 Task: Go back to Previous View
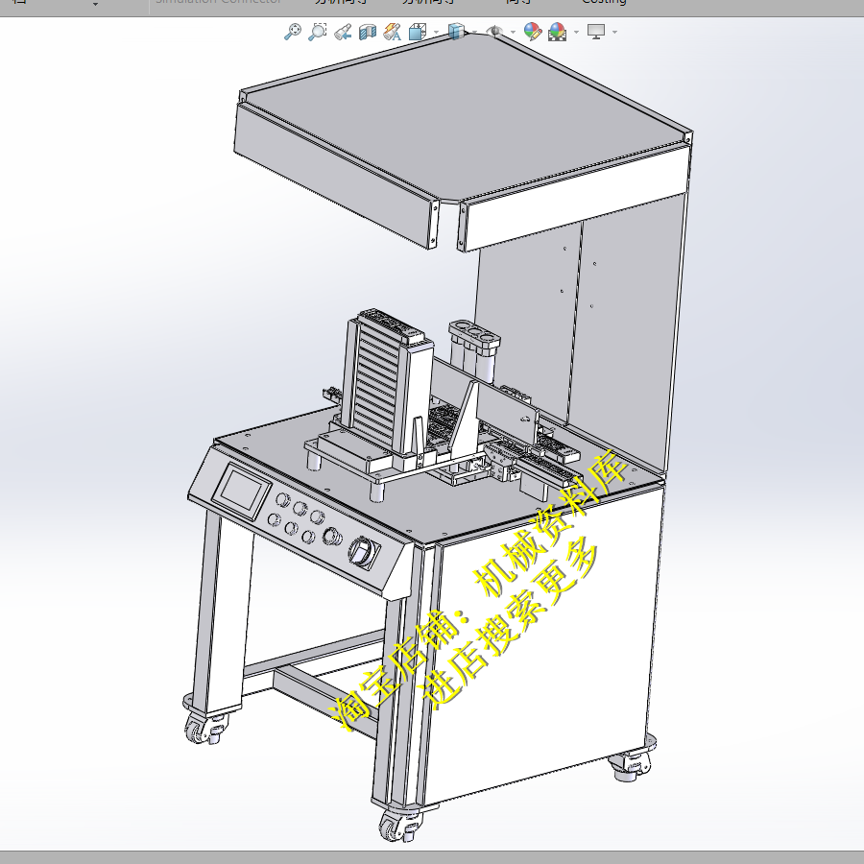[x=343, y=32]
